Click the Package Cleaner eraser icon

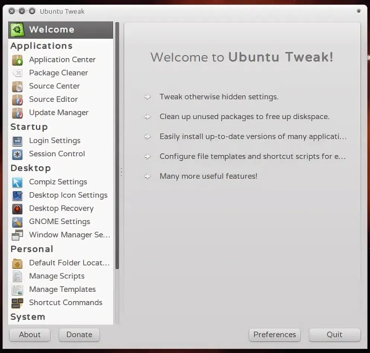pos(17,73)
